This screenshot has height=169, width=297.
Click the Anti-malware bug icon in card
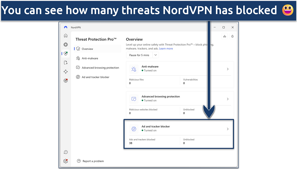134,69
